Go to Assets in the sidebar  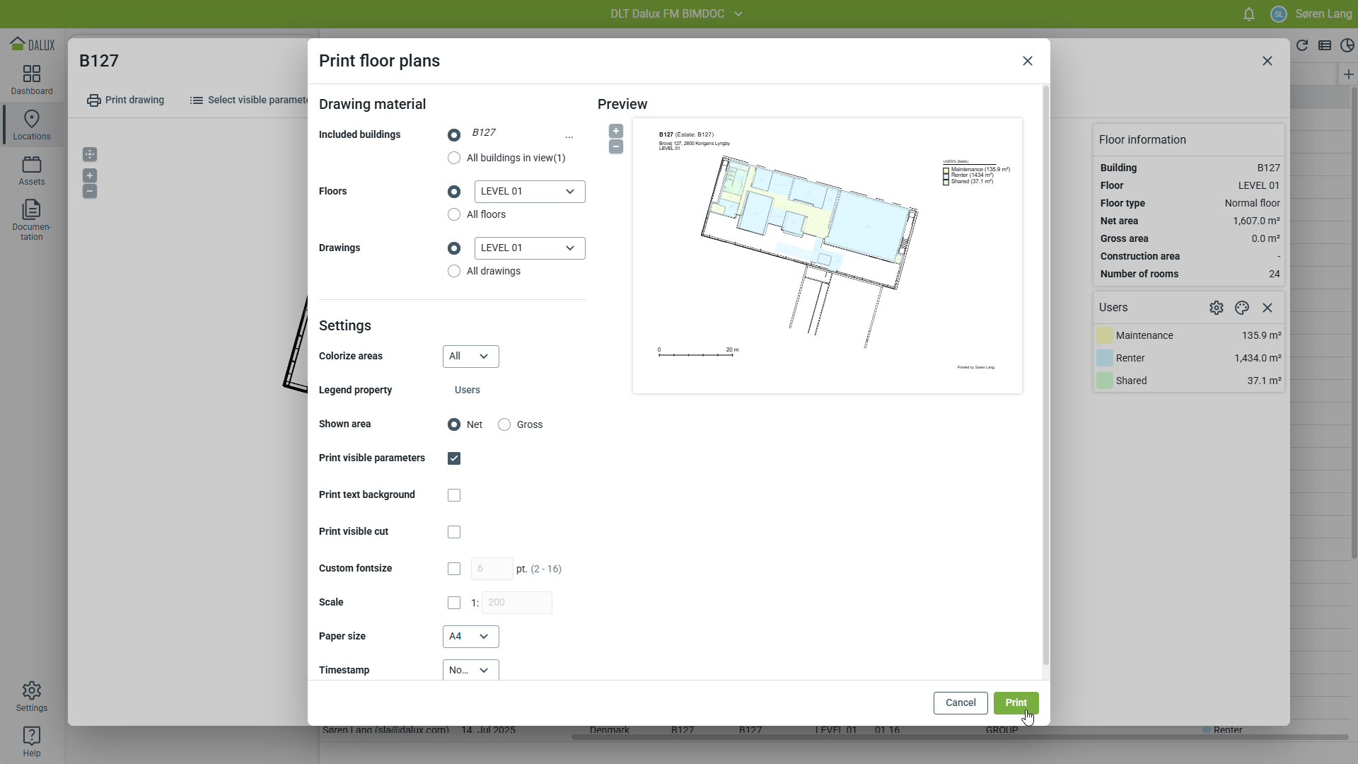click(32, 170)
